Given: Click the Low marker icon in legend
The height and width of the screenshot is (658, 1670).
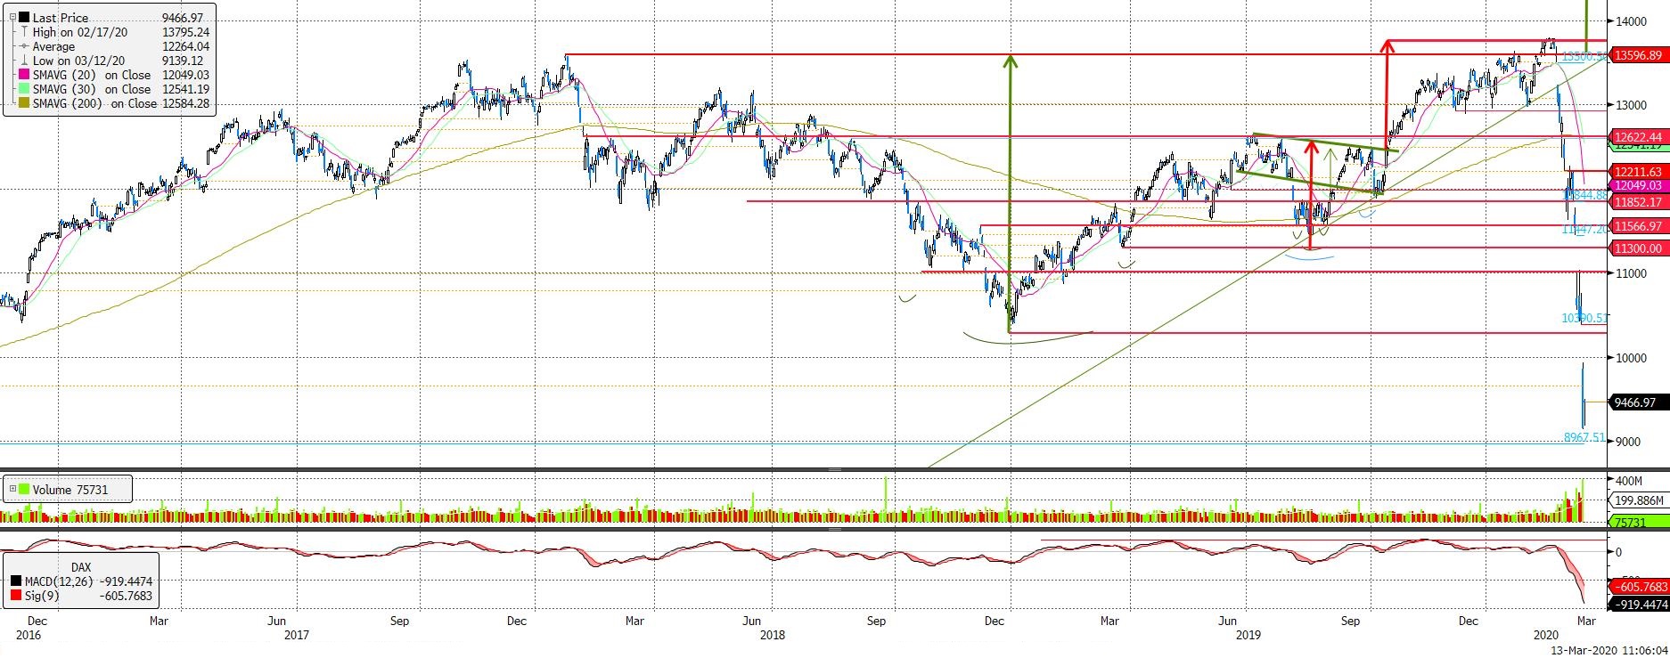Looking at the screenshot, I should pyautogui.click(x=24, y=61).
